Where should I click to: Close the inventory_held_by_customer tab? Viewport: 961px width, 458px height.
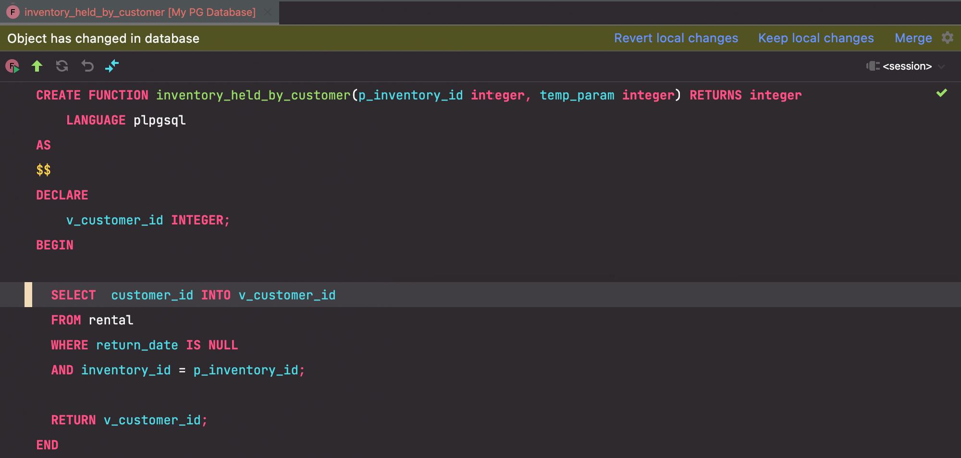[268, 12]
